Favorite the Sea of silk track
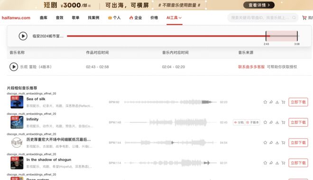 click(x=265, y=102)
